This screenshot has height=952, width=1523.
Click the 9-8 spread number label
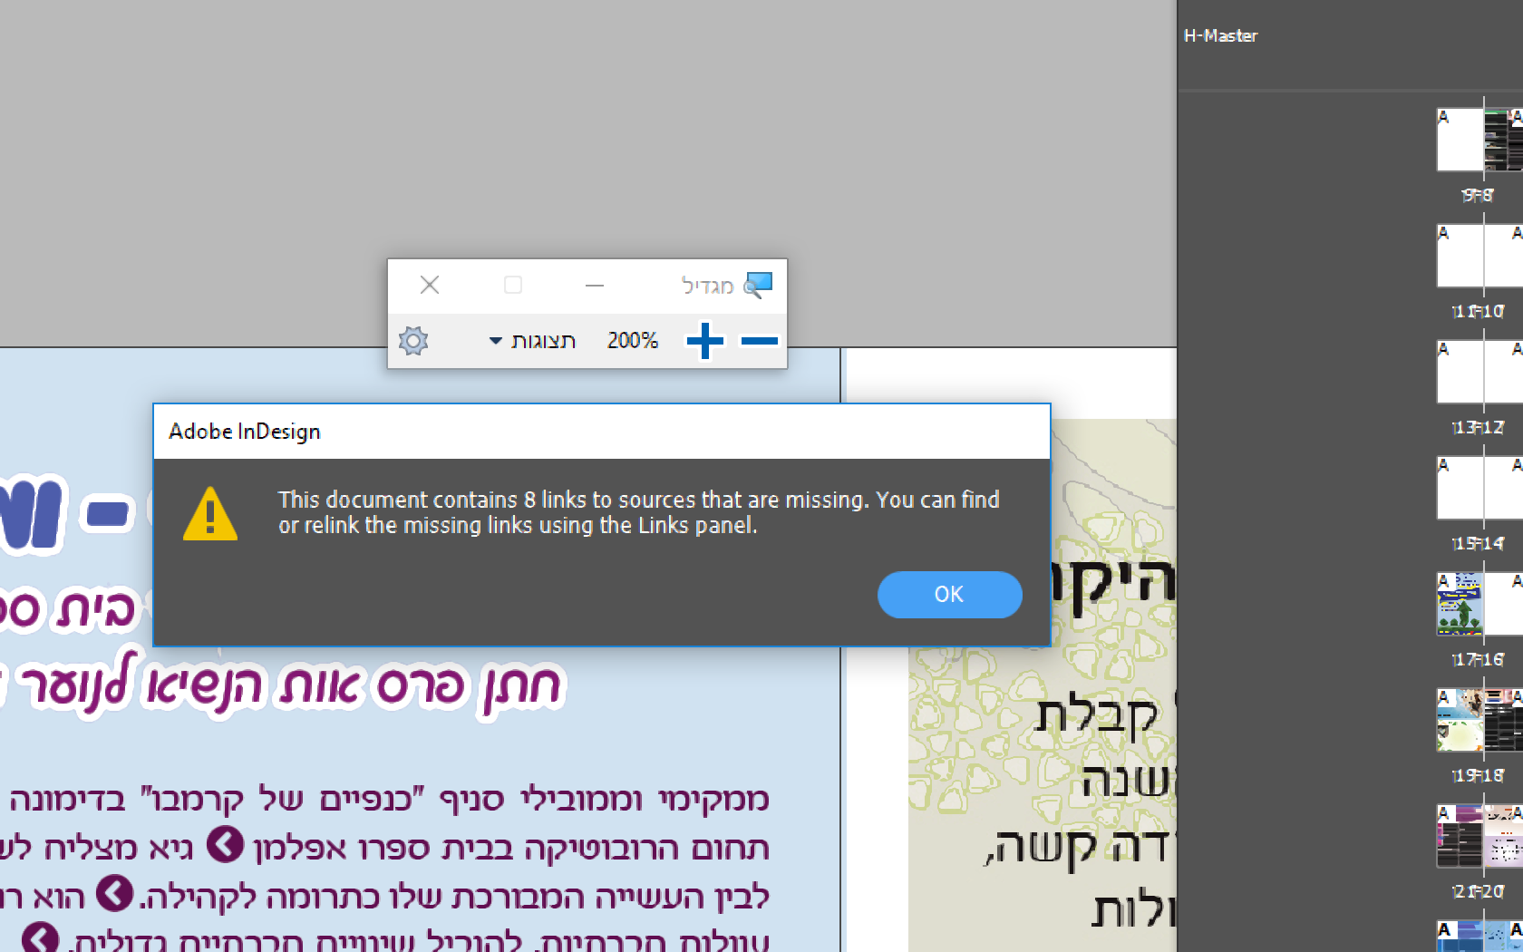click(x=1478, y=195)
